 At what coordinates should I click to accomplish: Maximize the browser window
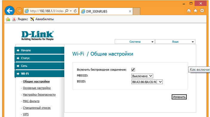point(191,4)
